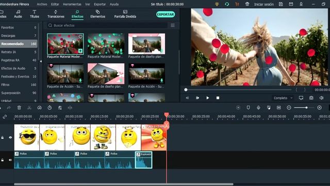Select the pink diagonal Paquete de diseño thumbnail
This screenshot has width=330, height=186.
(106, 73)
